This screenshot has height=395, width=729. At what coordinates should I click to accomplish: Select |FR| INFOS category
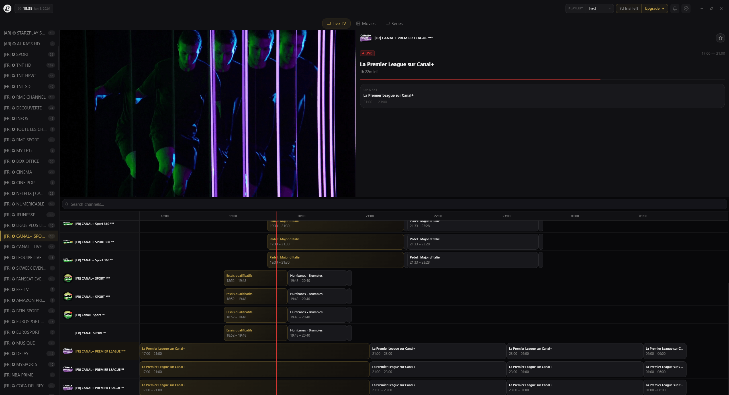[x=29, y=119]
